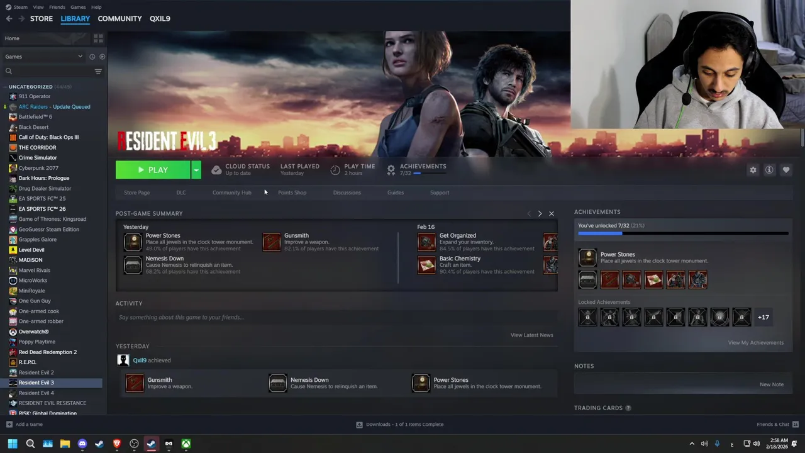Open the Store Page tab
805x453 pixels.
tap(137, 193)
